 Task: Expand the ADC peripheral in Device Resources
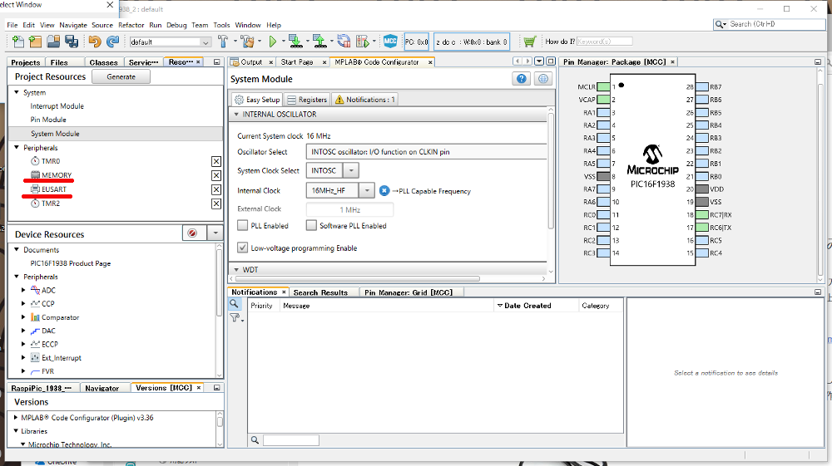(23, 290)
